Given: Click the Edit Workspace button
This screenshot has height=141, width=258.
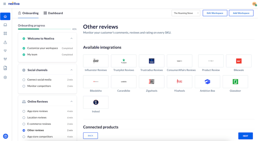Looking at the screenshot, I should pyautogui.click(x=215, y=13).
